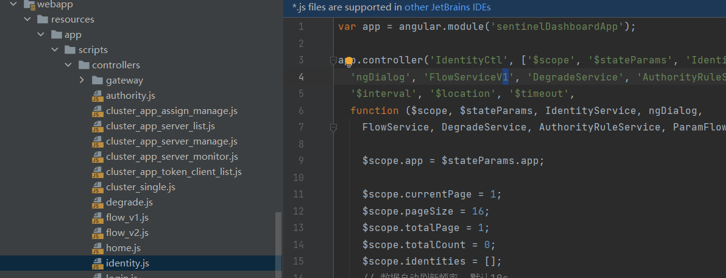Select the gateway folder icon
Image resolution: width=726 pixels, height=278 pixels.
tap(97, 80)
